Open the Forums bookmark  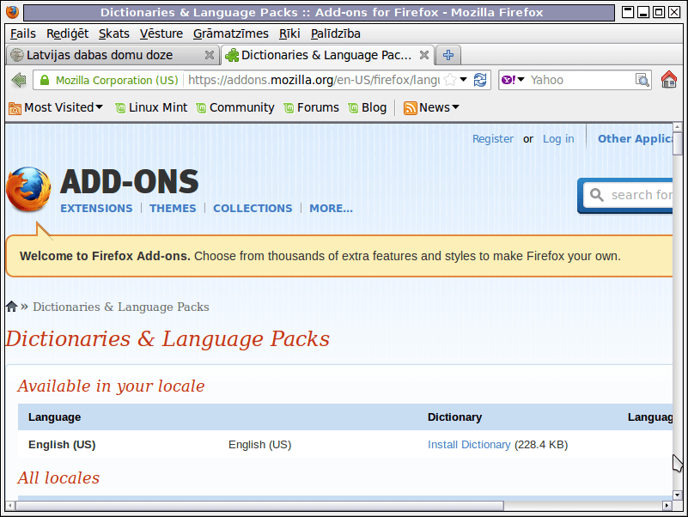click(x=312, y=107)
